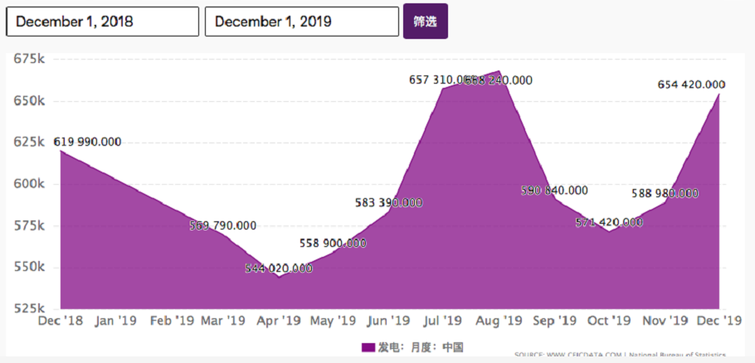
Task: Click the data label 558 900.000
Action: click(333, 243)
